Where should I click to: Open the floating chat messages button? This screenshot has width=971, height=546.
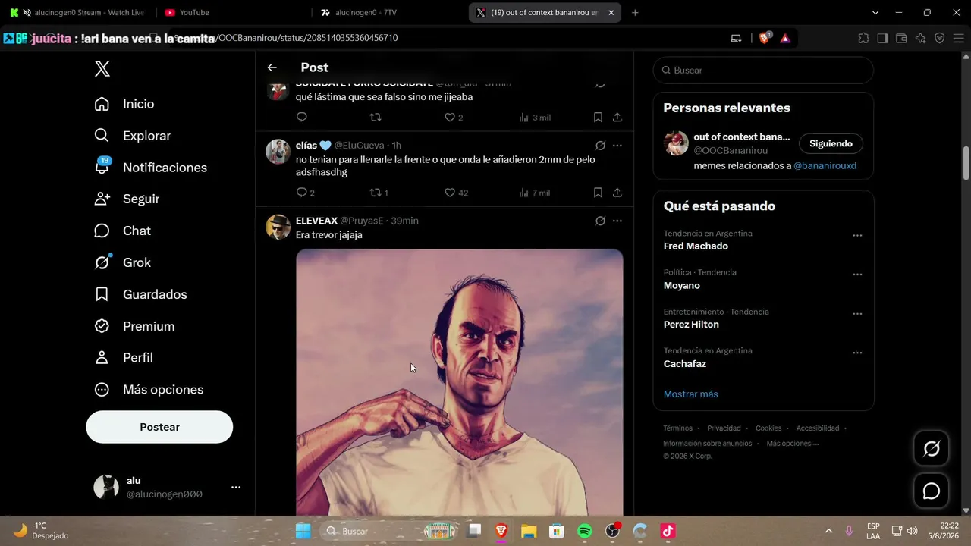(932, 491)
